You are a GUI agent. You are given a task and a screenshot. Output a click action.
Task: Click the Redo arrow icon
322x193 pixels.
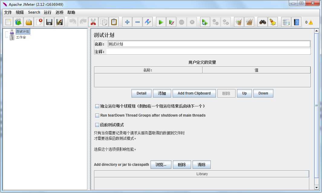point(83,22)
